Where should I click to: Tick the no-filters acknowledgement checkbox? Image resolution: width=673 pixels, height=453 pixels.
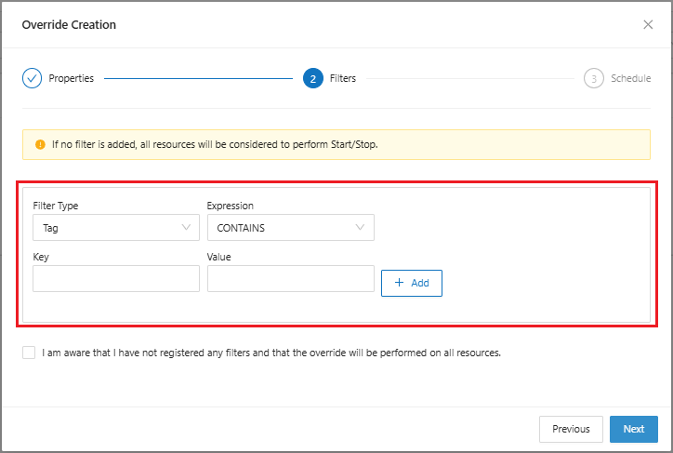(29, 353)
